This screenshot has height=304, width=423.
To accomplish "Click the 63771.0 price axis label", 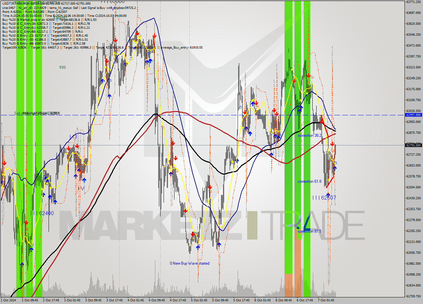I will (x=413, y=2).
